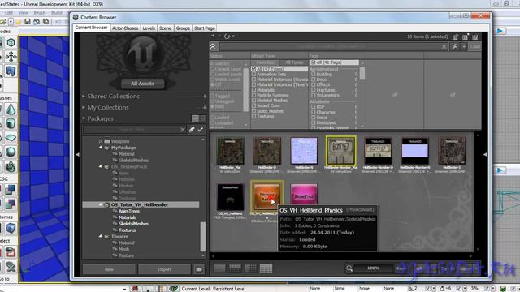The width and height of the screenshot is (520, 292).
Task: Switch to the Levels tab
Action: point(149,28)
